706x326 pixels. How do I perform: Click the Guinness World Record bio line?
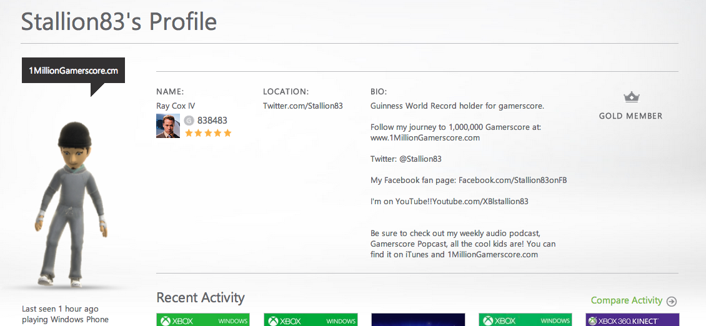[x=457, y=106]
